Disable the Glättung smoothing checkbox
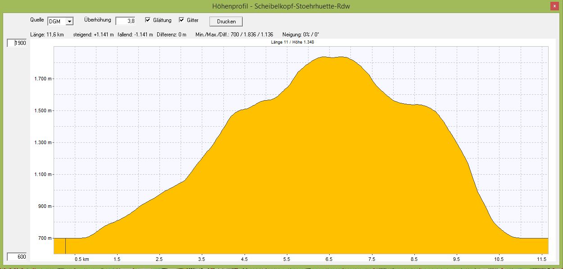Viewport: 563px width, 269px height. [148, 20]
